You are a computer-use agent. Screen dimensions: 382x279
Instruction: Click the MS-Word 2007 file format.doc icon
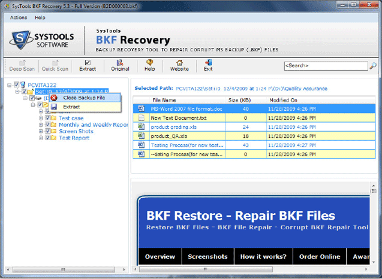point(141,108)
